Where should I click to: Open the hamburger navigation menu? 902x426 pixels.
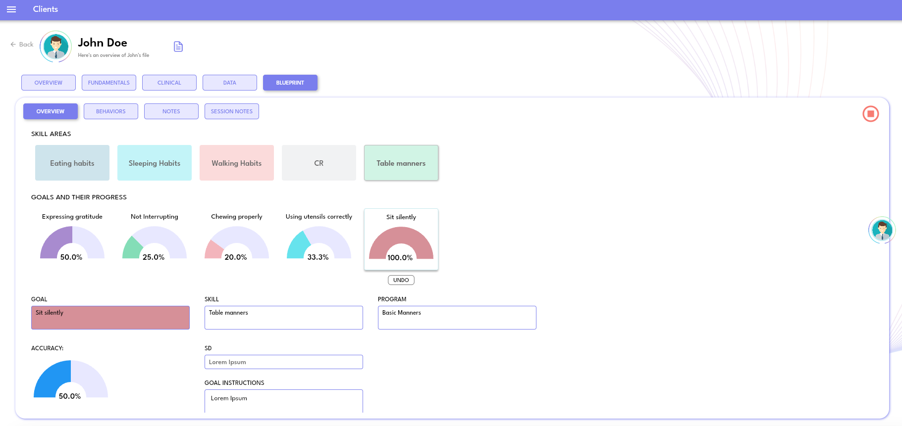point(11,9)
